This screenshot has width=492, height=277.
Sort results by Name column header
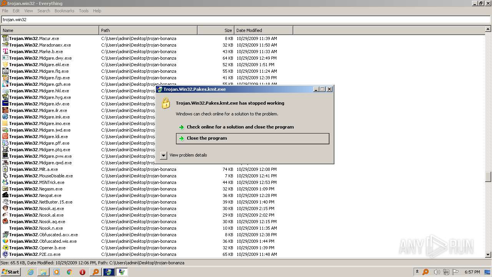[50, 30]
